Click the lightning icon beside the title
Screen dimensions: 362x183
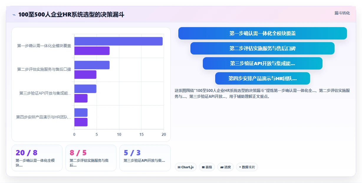pos(14,14)
